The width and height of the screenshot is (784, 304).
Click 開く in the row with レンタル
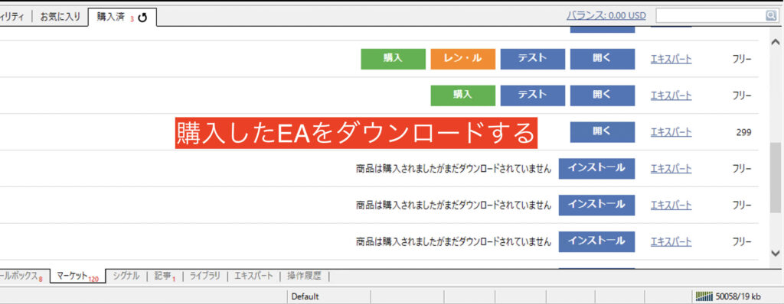coord(603,58)
